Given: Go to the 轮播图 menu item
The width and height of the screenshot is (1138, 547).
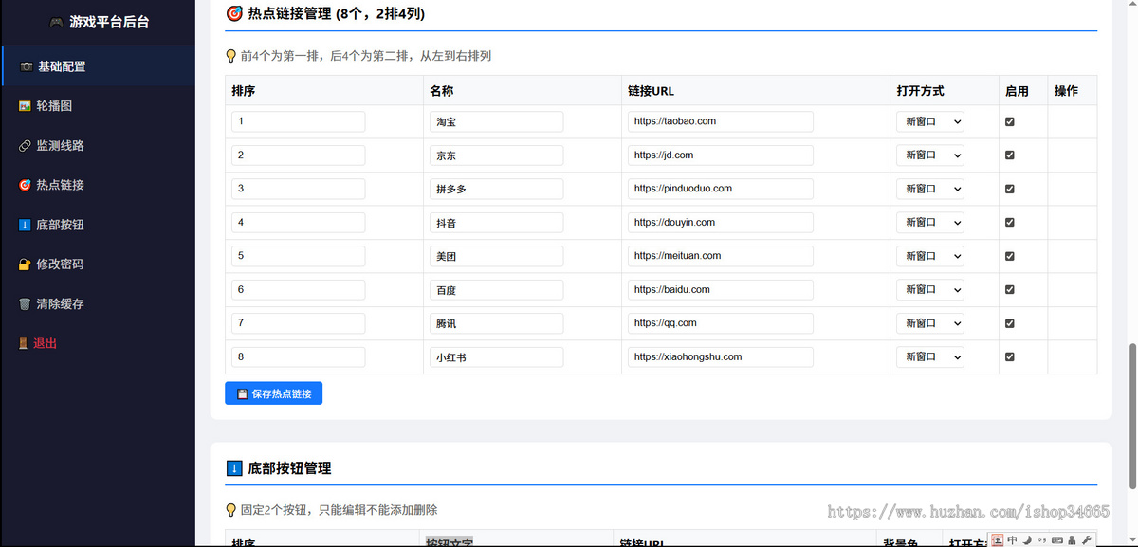Looking at the screenshot, I should click(x=98, y=106).
